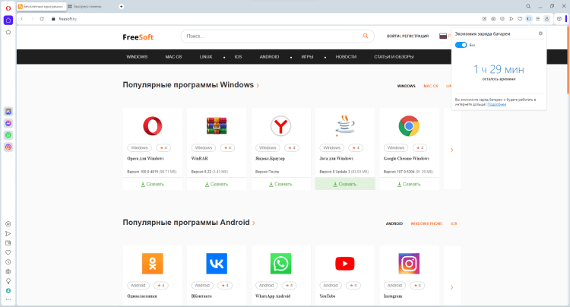The image size is (570, 307).
Task: Reload the freesoft.ru page
Action: (x=42, y=19)
